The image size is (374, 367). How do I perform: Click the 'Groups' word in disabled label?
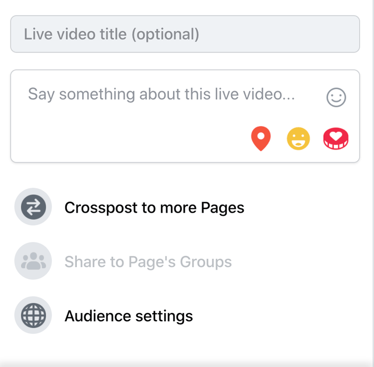click(206, 262)
